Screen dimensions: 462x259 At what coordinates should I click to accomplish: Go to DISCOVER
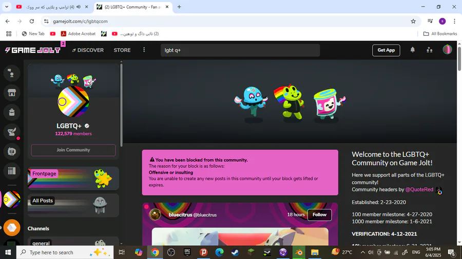coord(88,50)
